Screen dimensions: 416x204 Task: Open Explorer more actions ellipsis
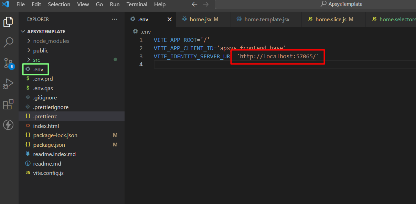115,19
